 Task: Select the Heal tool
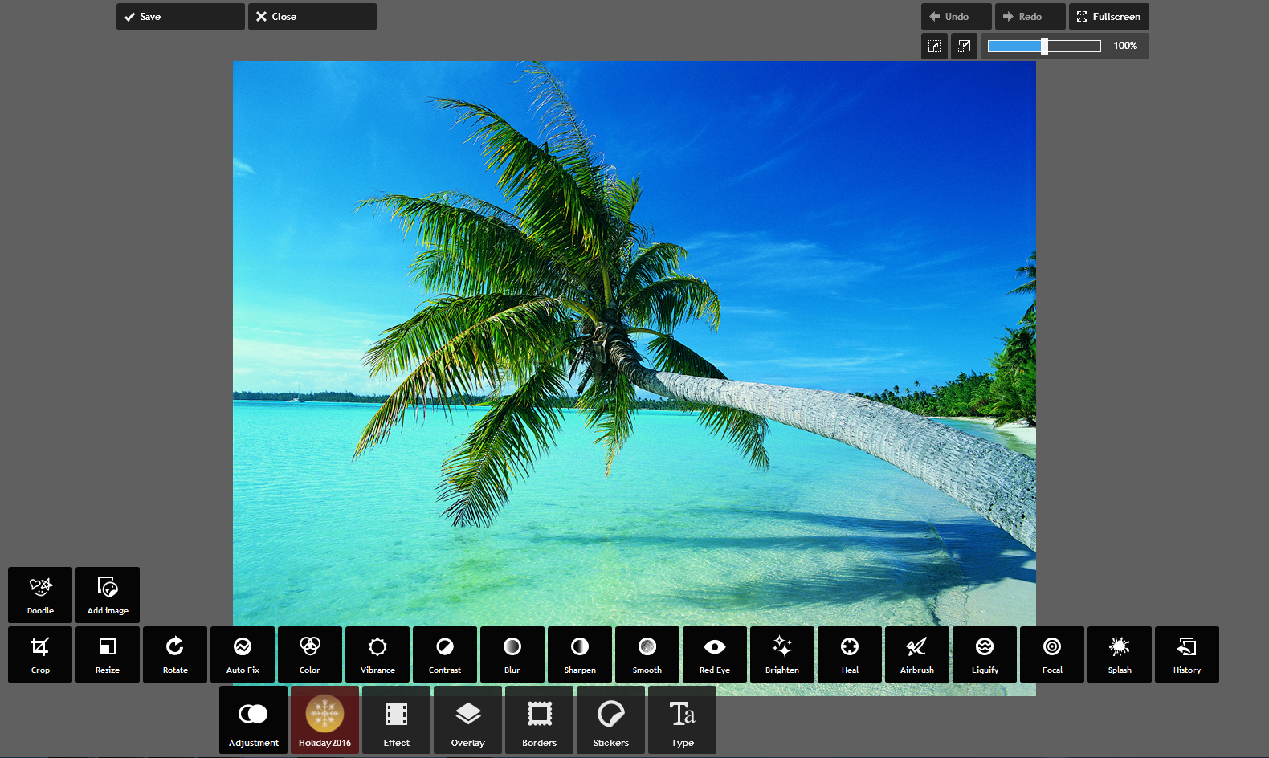coord(850,654)
